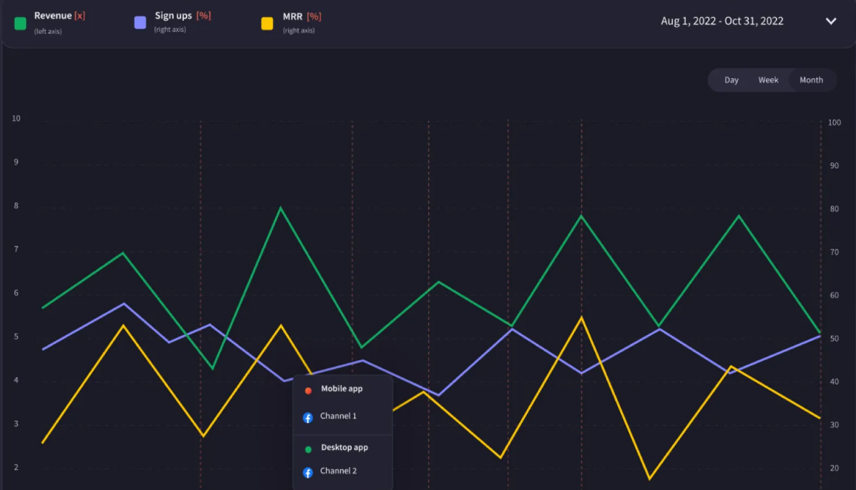856x490 pixels.
Task: Expand the date range dropdown chevron
Action: 830,21
